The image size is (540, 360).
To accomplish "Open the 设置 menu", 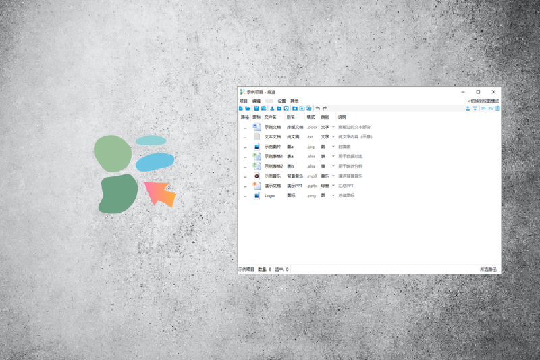I will point(281,101).
